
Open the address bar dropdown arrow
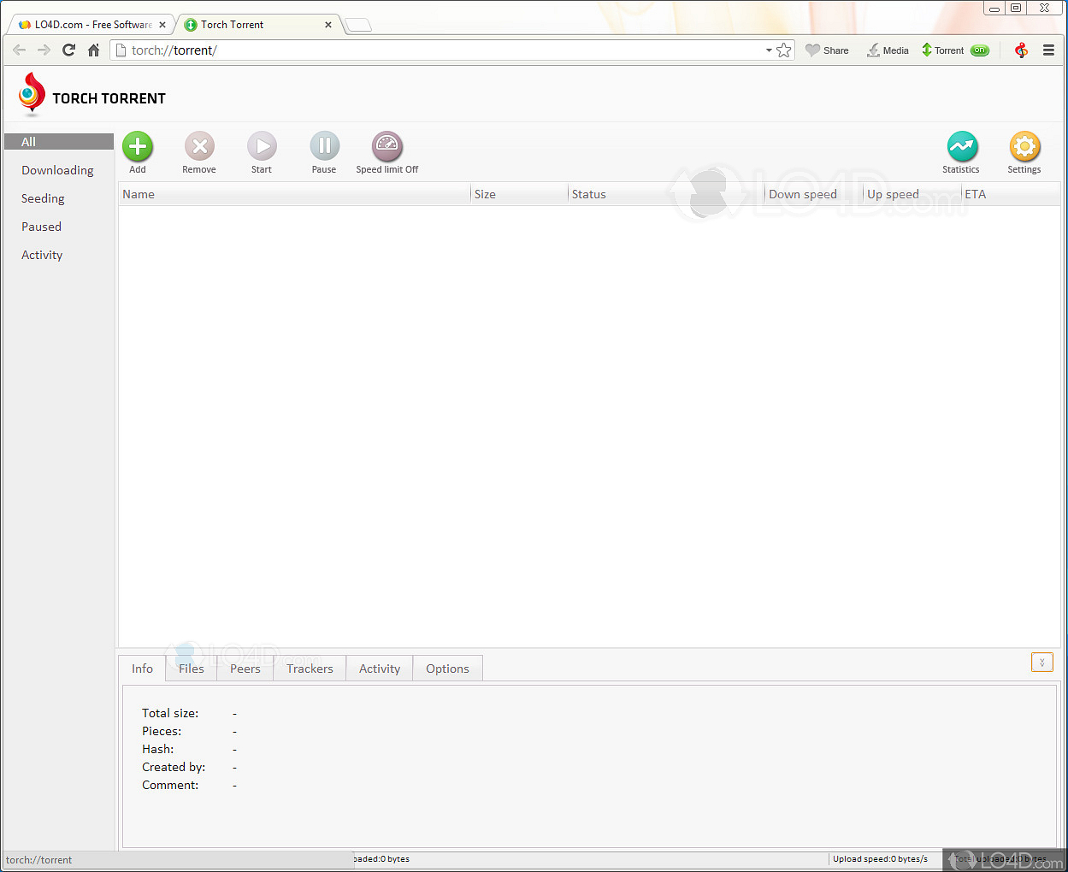tap(769, 50)
